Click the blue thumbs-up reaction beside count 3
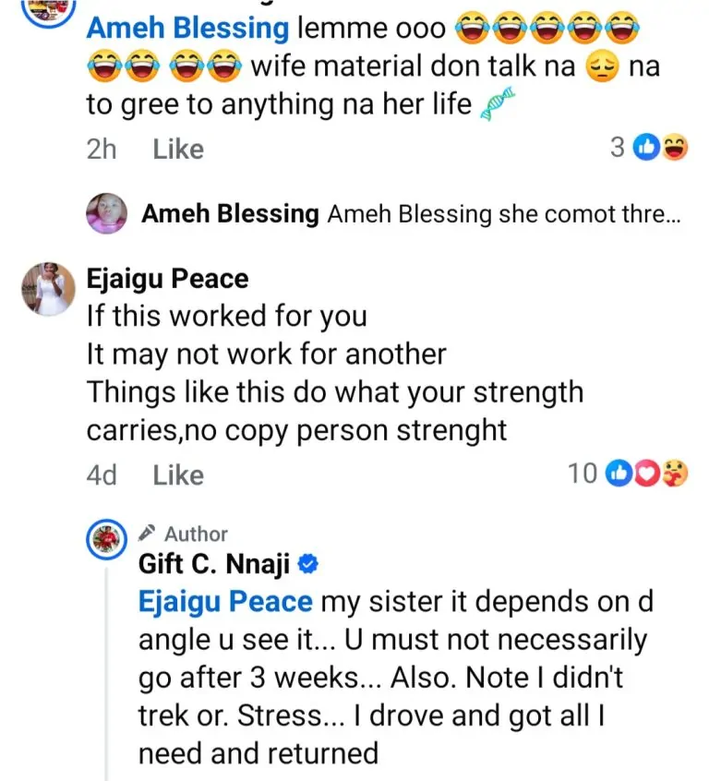Viewport: 709px width, 781px height. click(x=647, y=148)
